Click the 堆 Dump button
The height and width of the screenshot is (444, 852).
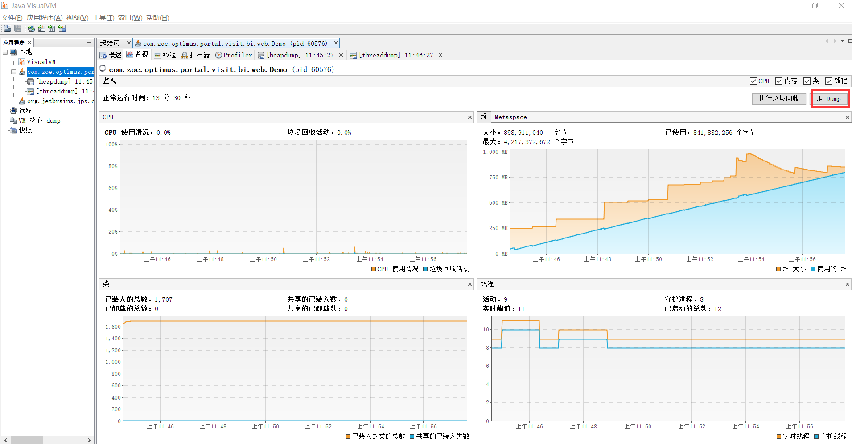pyautogui.click(x=829, y=99)
